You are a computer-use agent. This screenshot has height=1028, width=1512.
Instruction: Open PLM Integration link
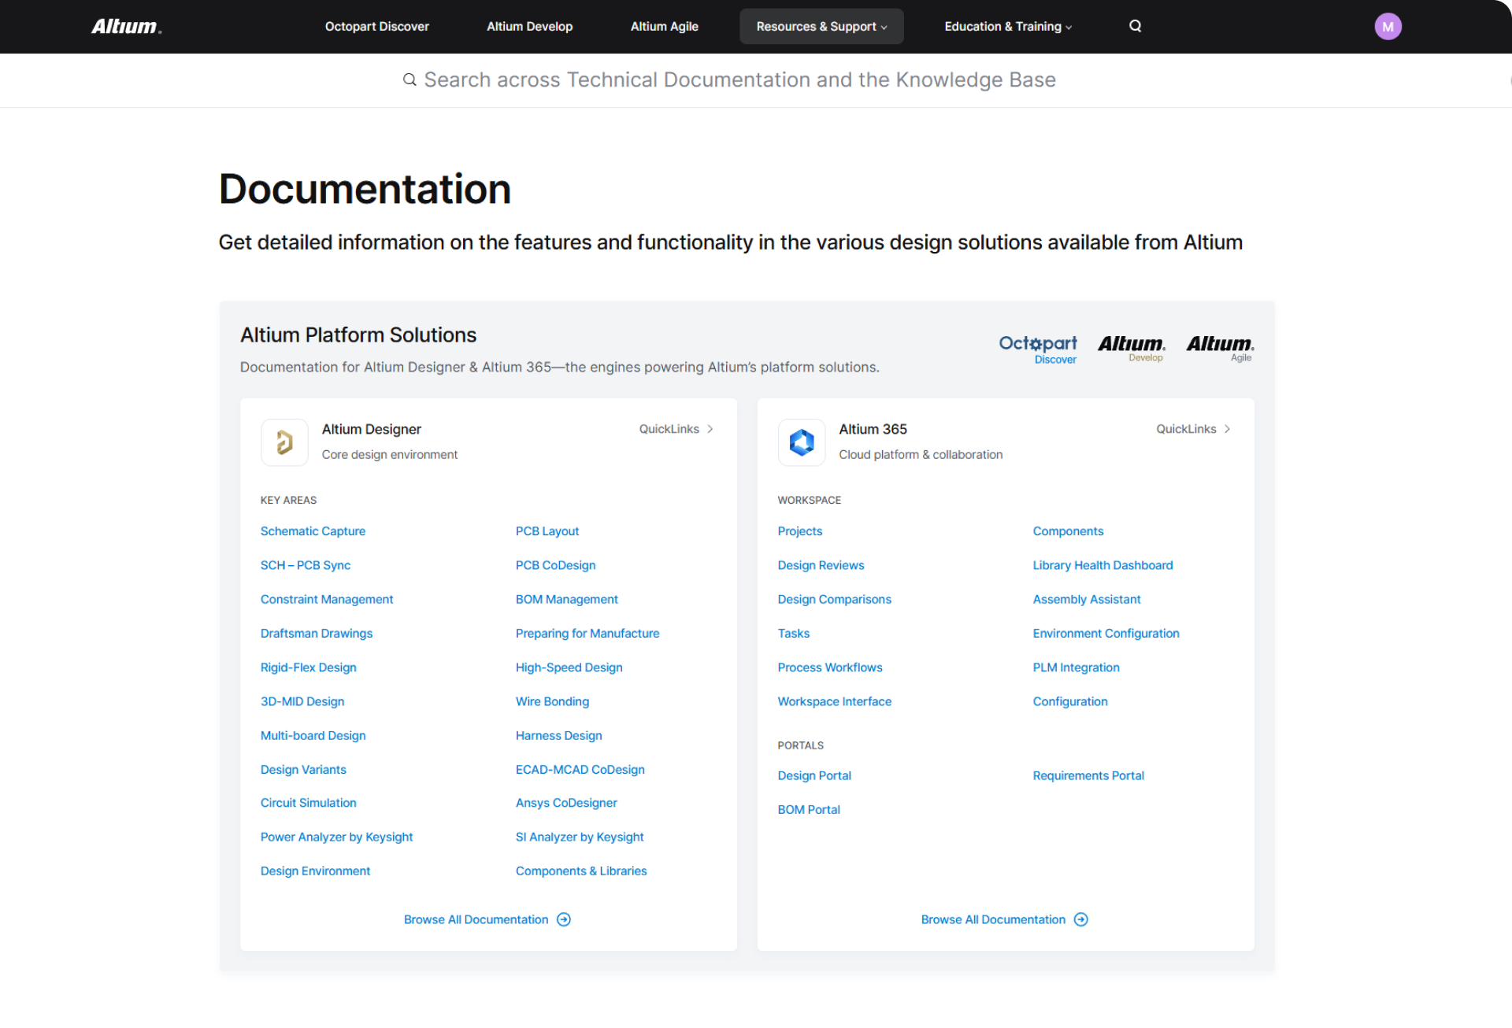[1076, 667]
